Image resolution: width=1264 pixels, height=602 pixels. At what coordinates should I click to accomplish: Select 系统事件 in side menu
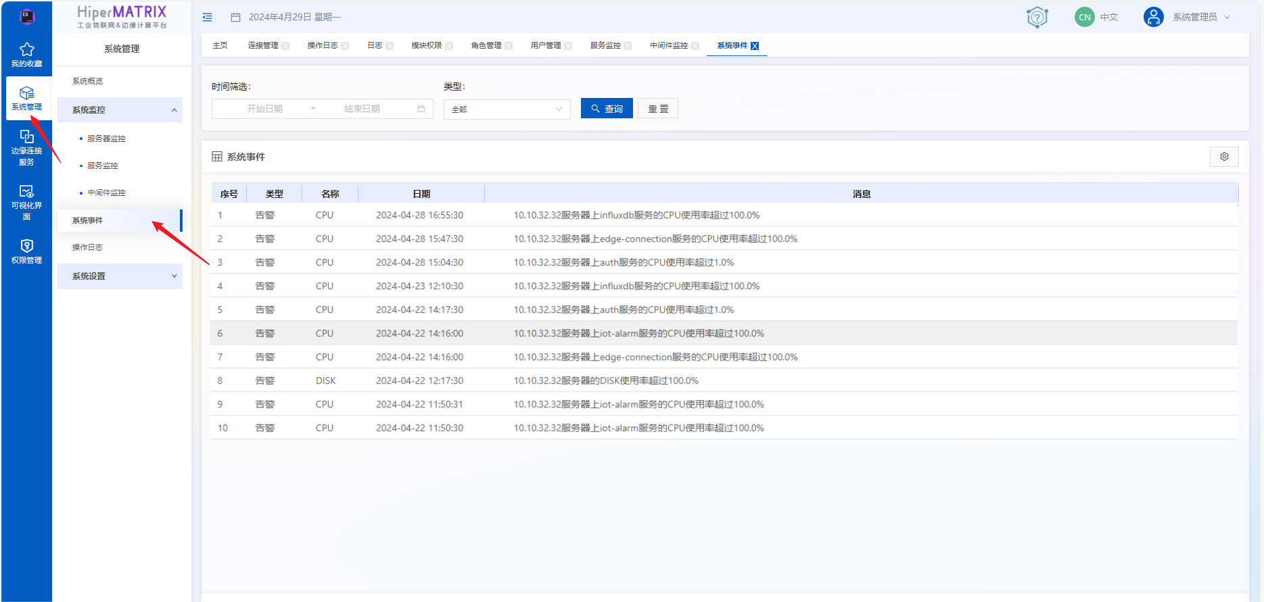pos(120,220)
